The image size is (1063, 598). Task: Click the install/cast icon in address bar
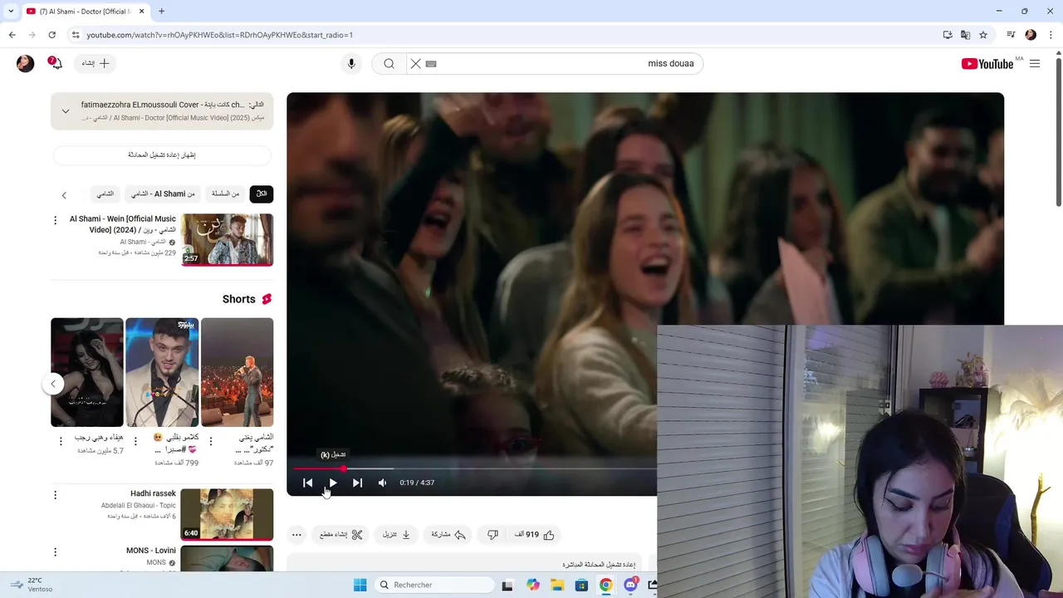(948, 35)
